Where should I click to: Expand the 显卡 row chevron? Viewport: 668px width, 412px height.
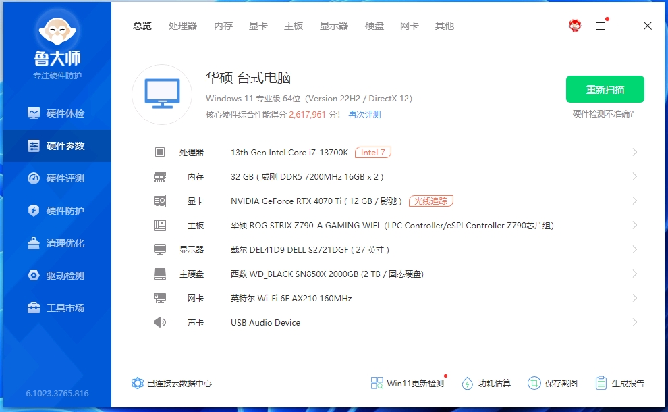click(x=635, y=201)
